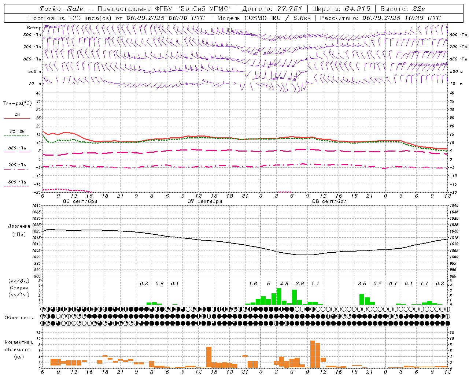
Task: Click the 0.2 precipitation total value
Action: pyautogui.click(x=440, y=283)
